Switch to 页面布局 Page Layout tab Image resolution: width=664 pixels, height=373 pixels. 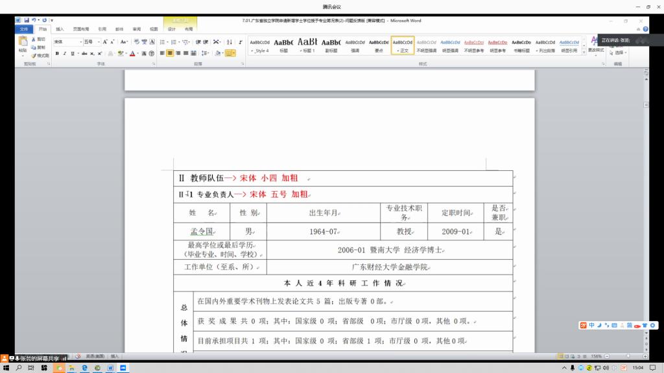(81, 29)
